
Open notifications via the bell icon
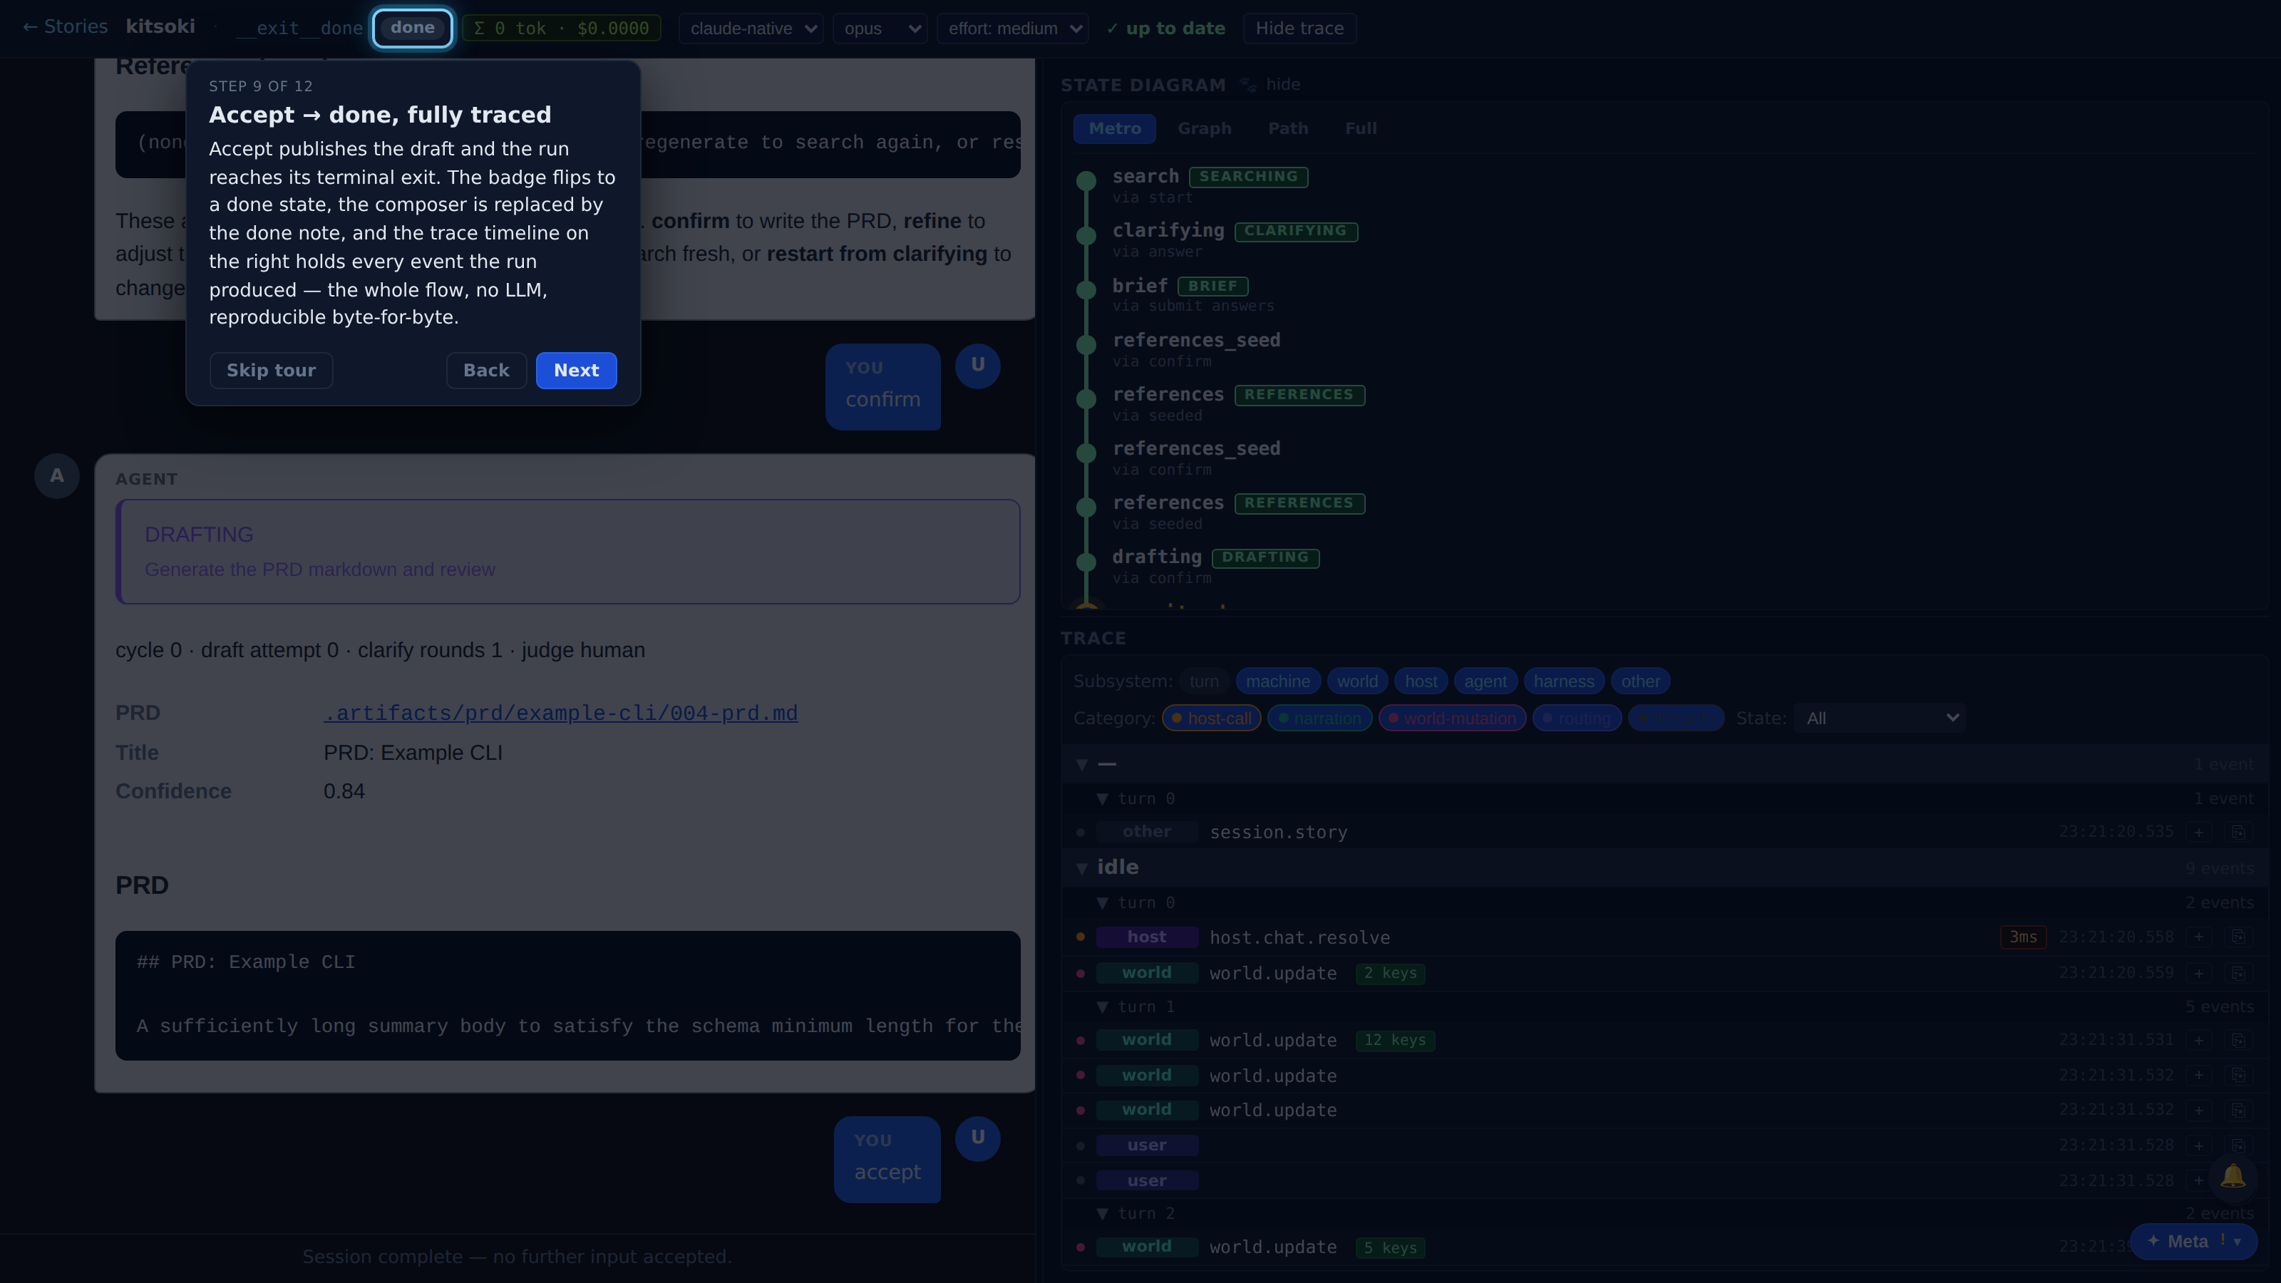coord(2233,1177)
